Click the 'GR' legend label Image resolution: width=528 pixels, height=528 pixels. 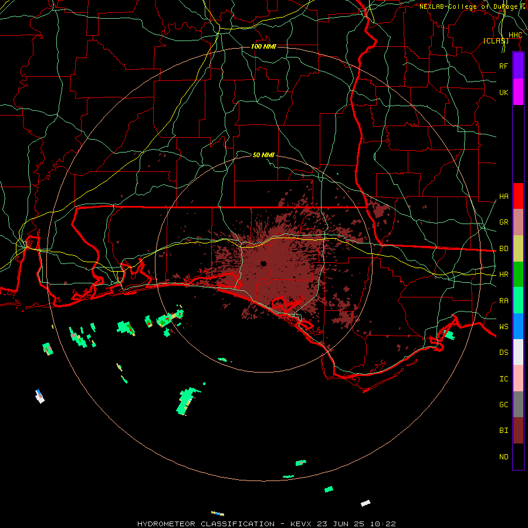503,222
